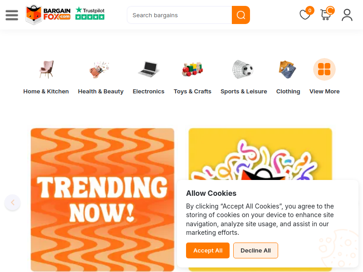Open the yellow confetti promo banner
This screenshot has width=363, height=272.
260,154
